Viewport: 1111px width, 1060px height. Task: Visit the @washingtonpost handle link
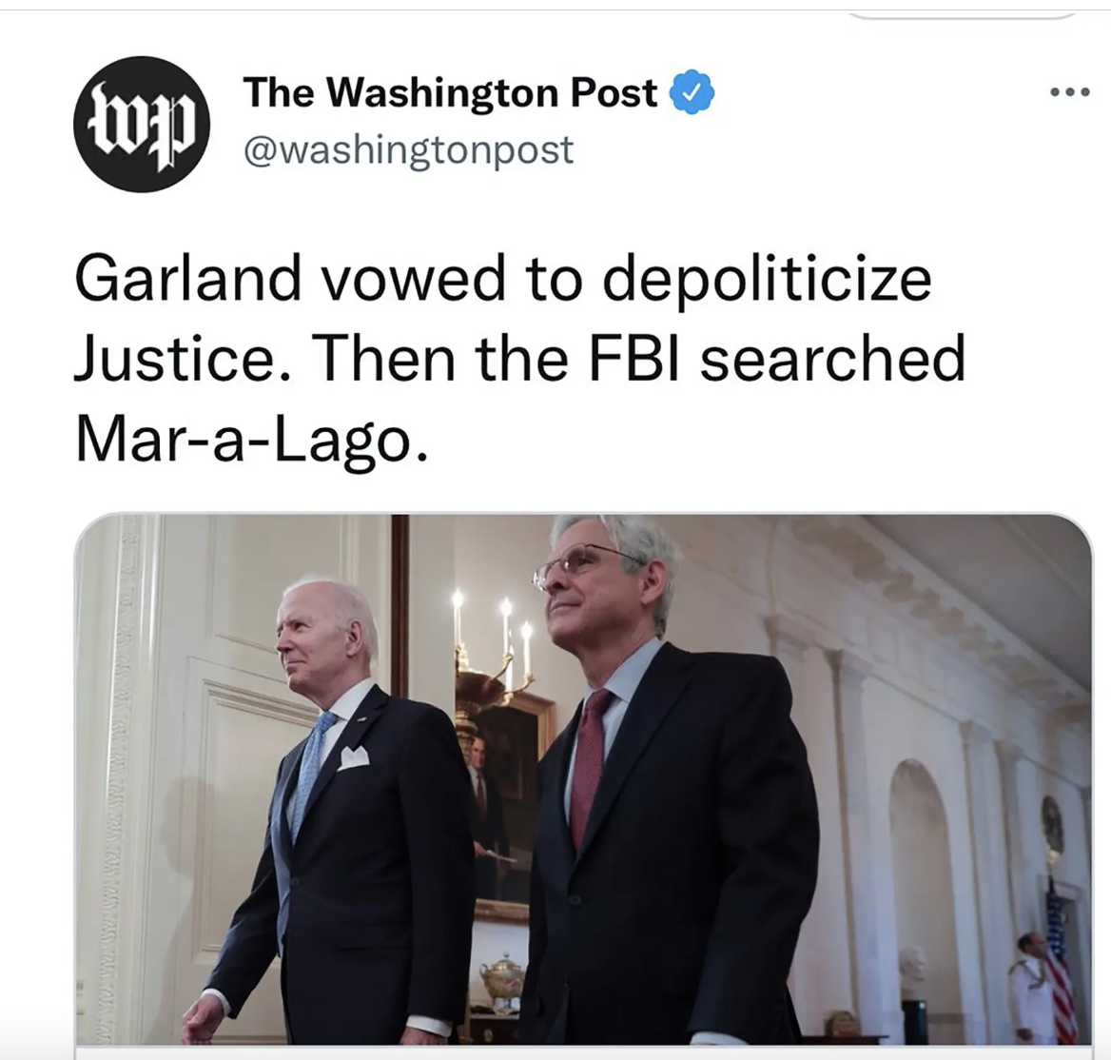coord(409,150)
